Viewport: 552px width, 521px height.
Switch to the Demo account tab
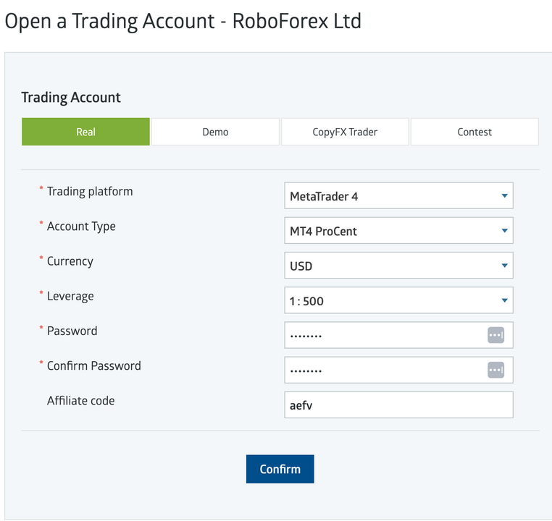(x=215, y=132)
